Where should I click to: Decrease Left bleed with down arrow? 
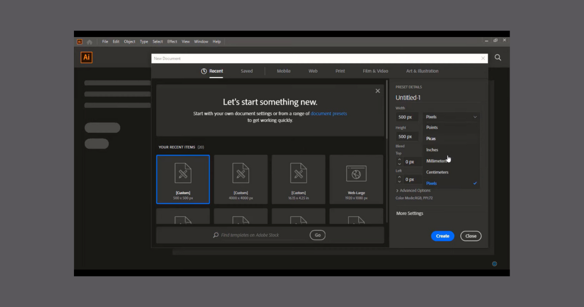click(400, 182)
